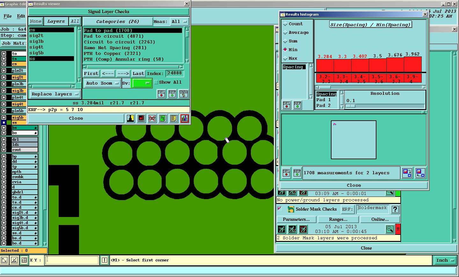Click the Solder Mask Checks board icon

pos(291,209)
